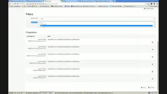This screenshot has width=167, height=94.
Task: Remove the first blood_pressure projection row
Action: point(152,42)
